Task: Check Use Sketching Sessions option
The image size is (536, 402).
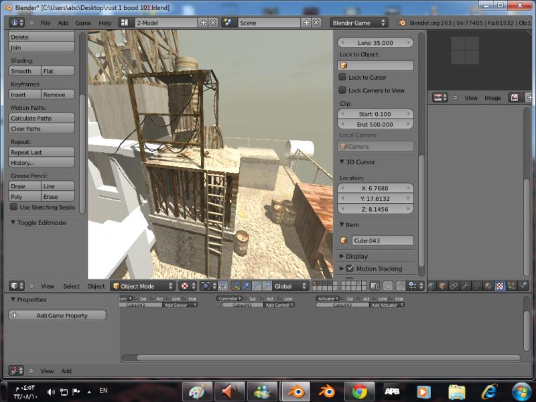Action: (x=14, y=207)
